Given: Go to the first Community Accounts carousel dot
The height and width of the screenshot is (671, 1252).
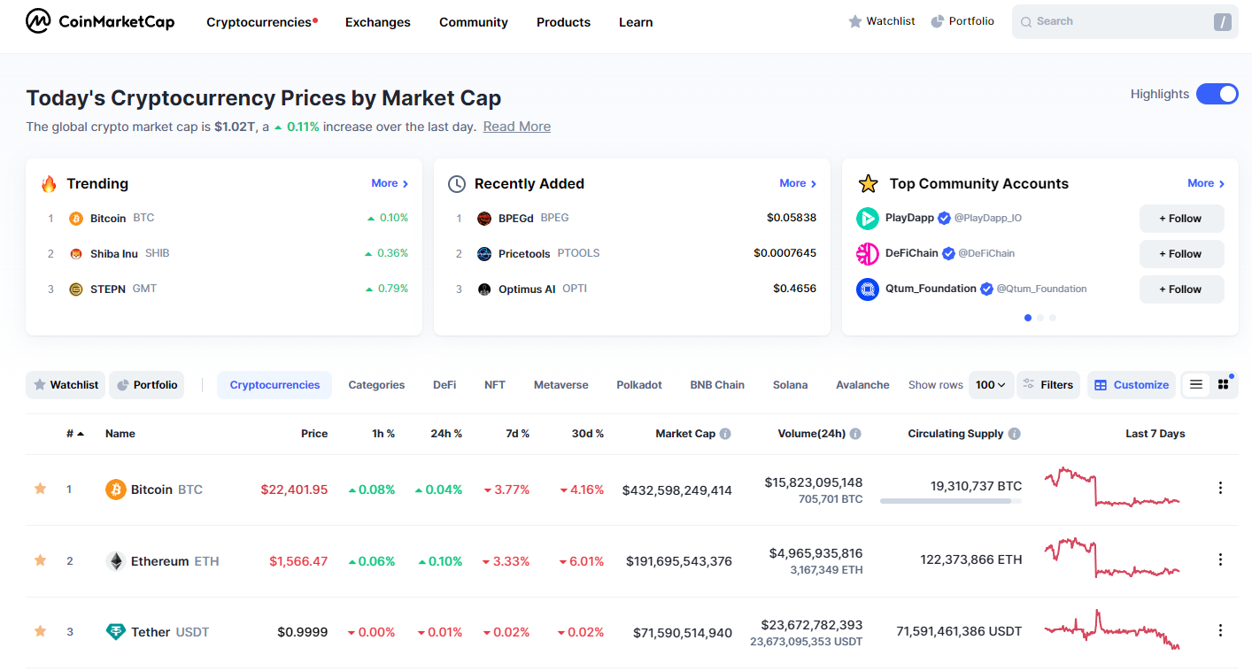Looking at the screenshot, I should click(x=1028, y=318).
